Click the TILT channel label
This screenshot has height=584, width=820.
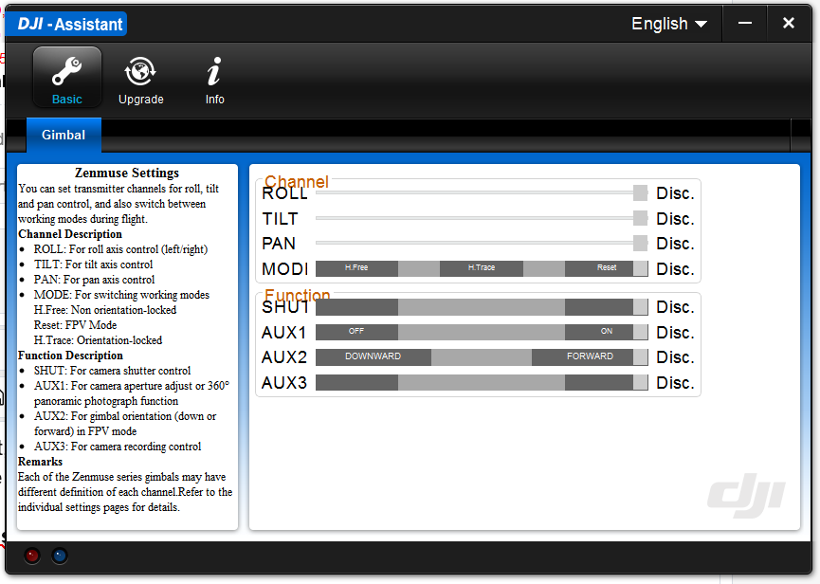(x=281, y=219)
